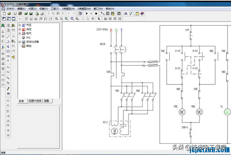Open the 文件(F) menu
The image size is (231, 155).
pyautogui.click(x=10, y=9)
